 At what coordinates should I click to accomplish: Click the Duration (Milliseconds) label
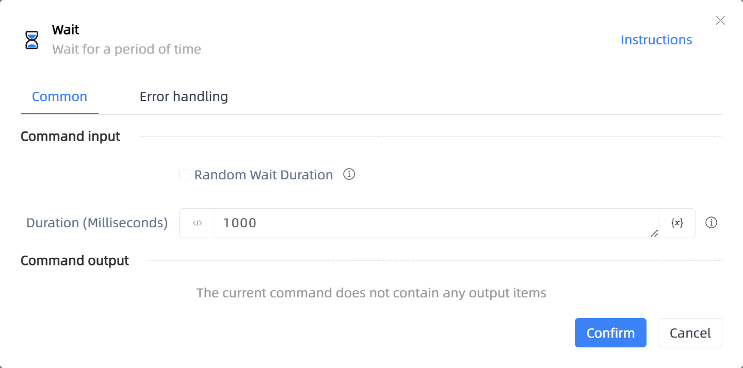(x=97, y=223)
